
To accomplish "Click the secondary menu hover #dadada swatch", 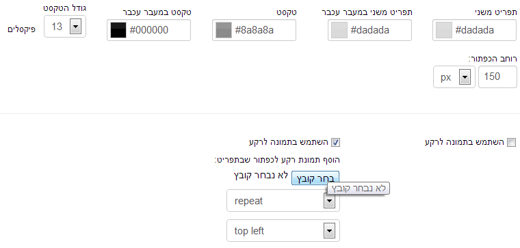I will (x=339, y=30).
